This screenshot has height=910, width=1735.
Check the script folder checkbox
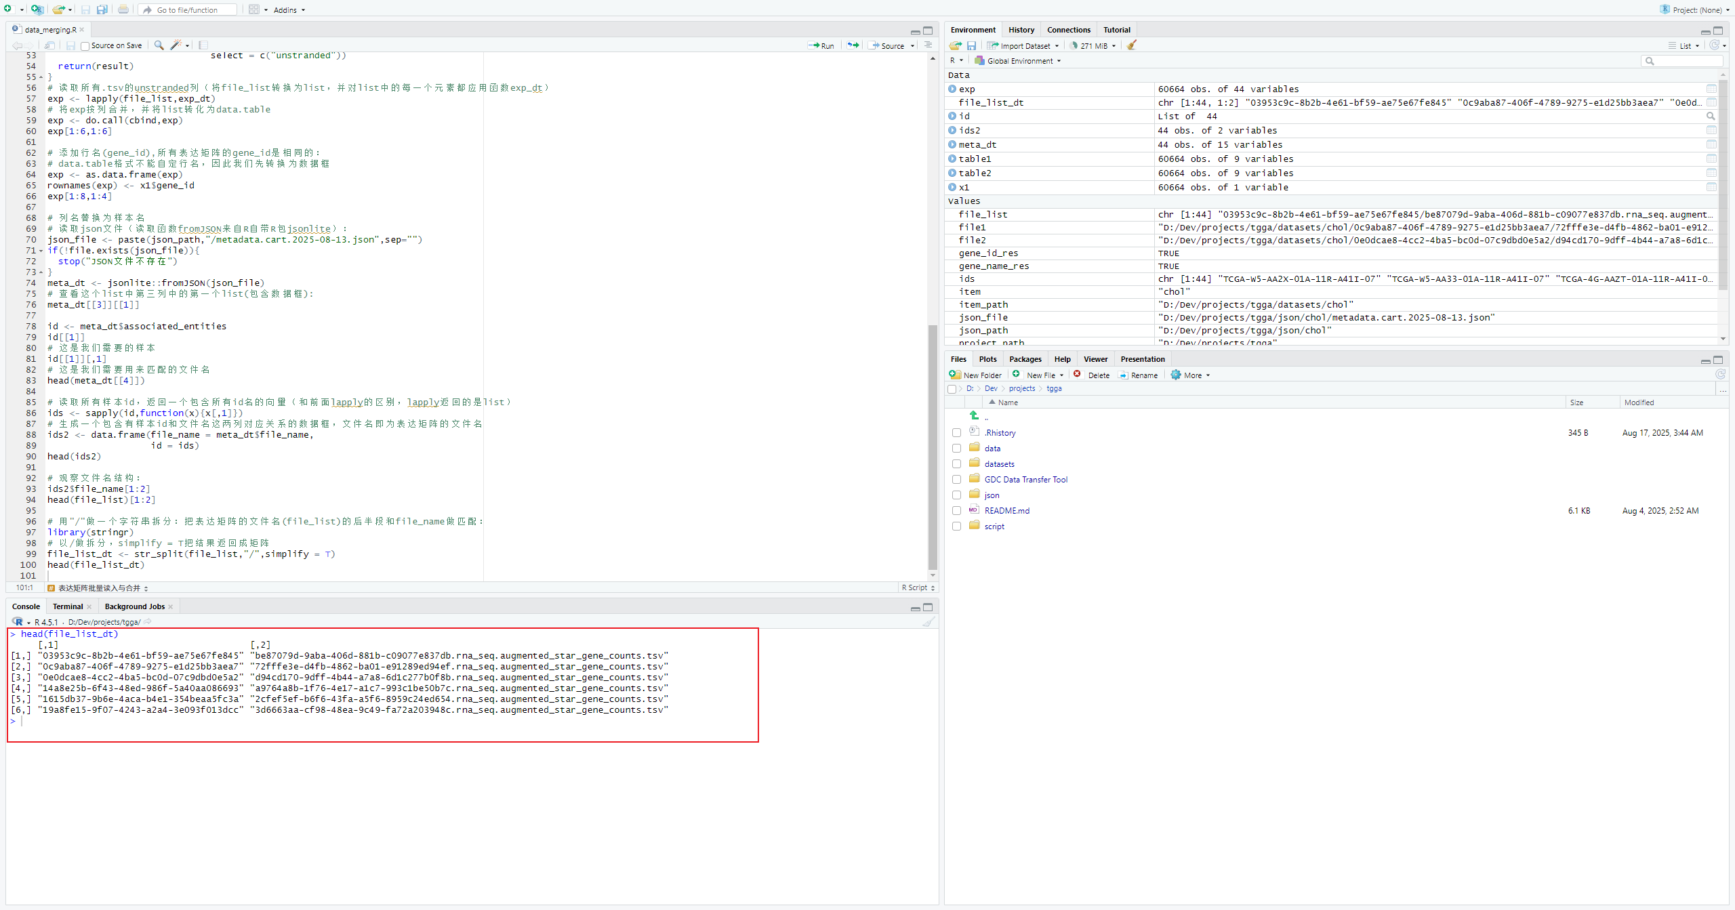tap(956, 526)
